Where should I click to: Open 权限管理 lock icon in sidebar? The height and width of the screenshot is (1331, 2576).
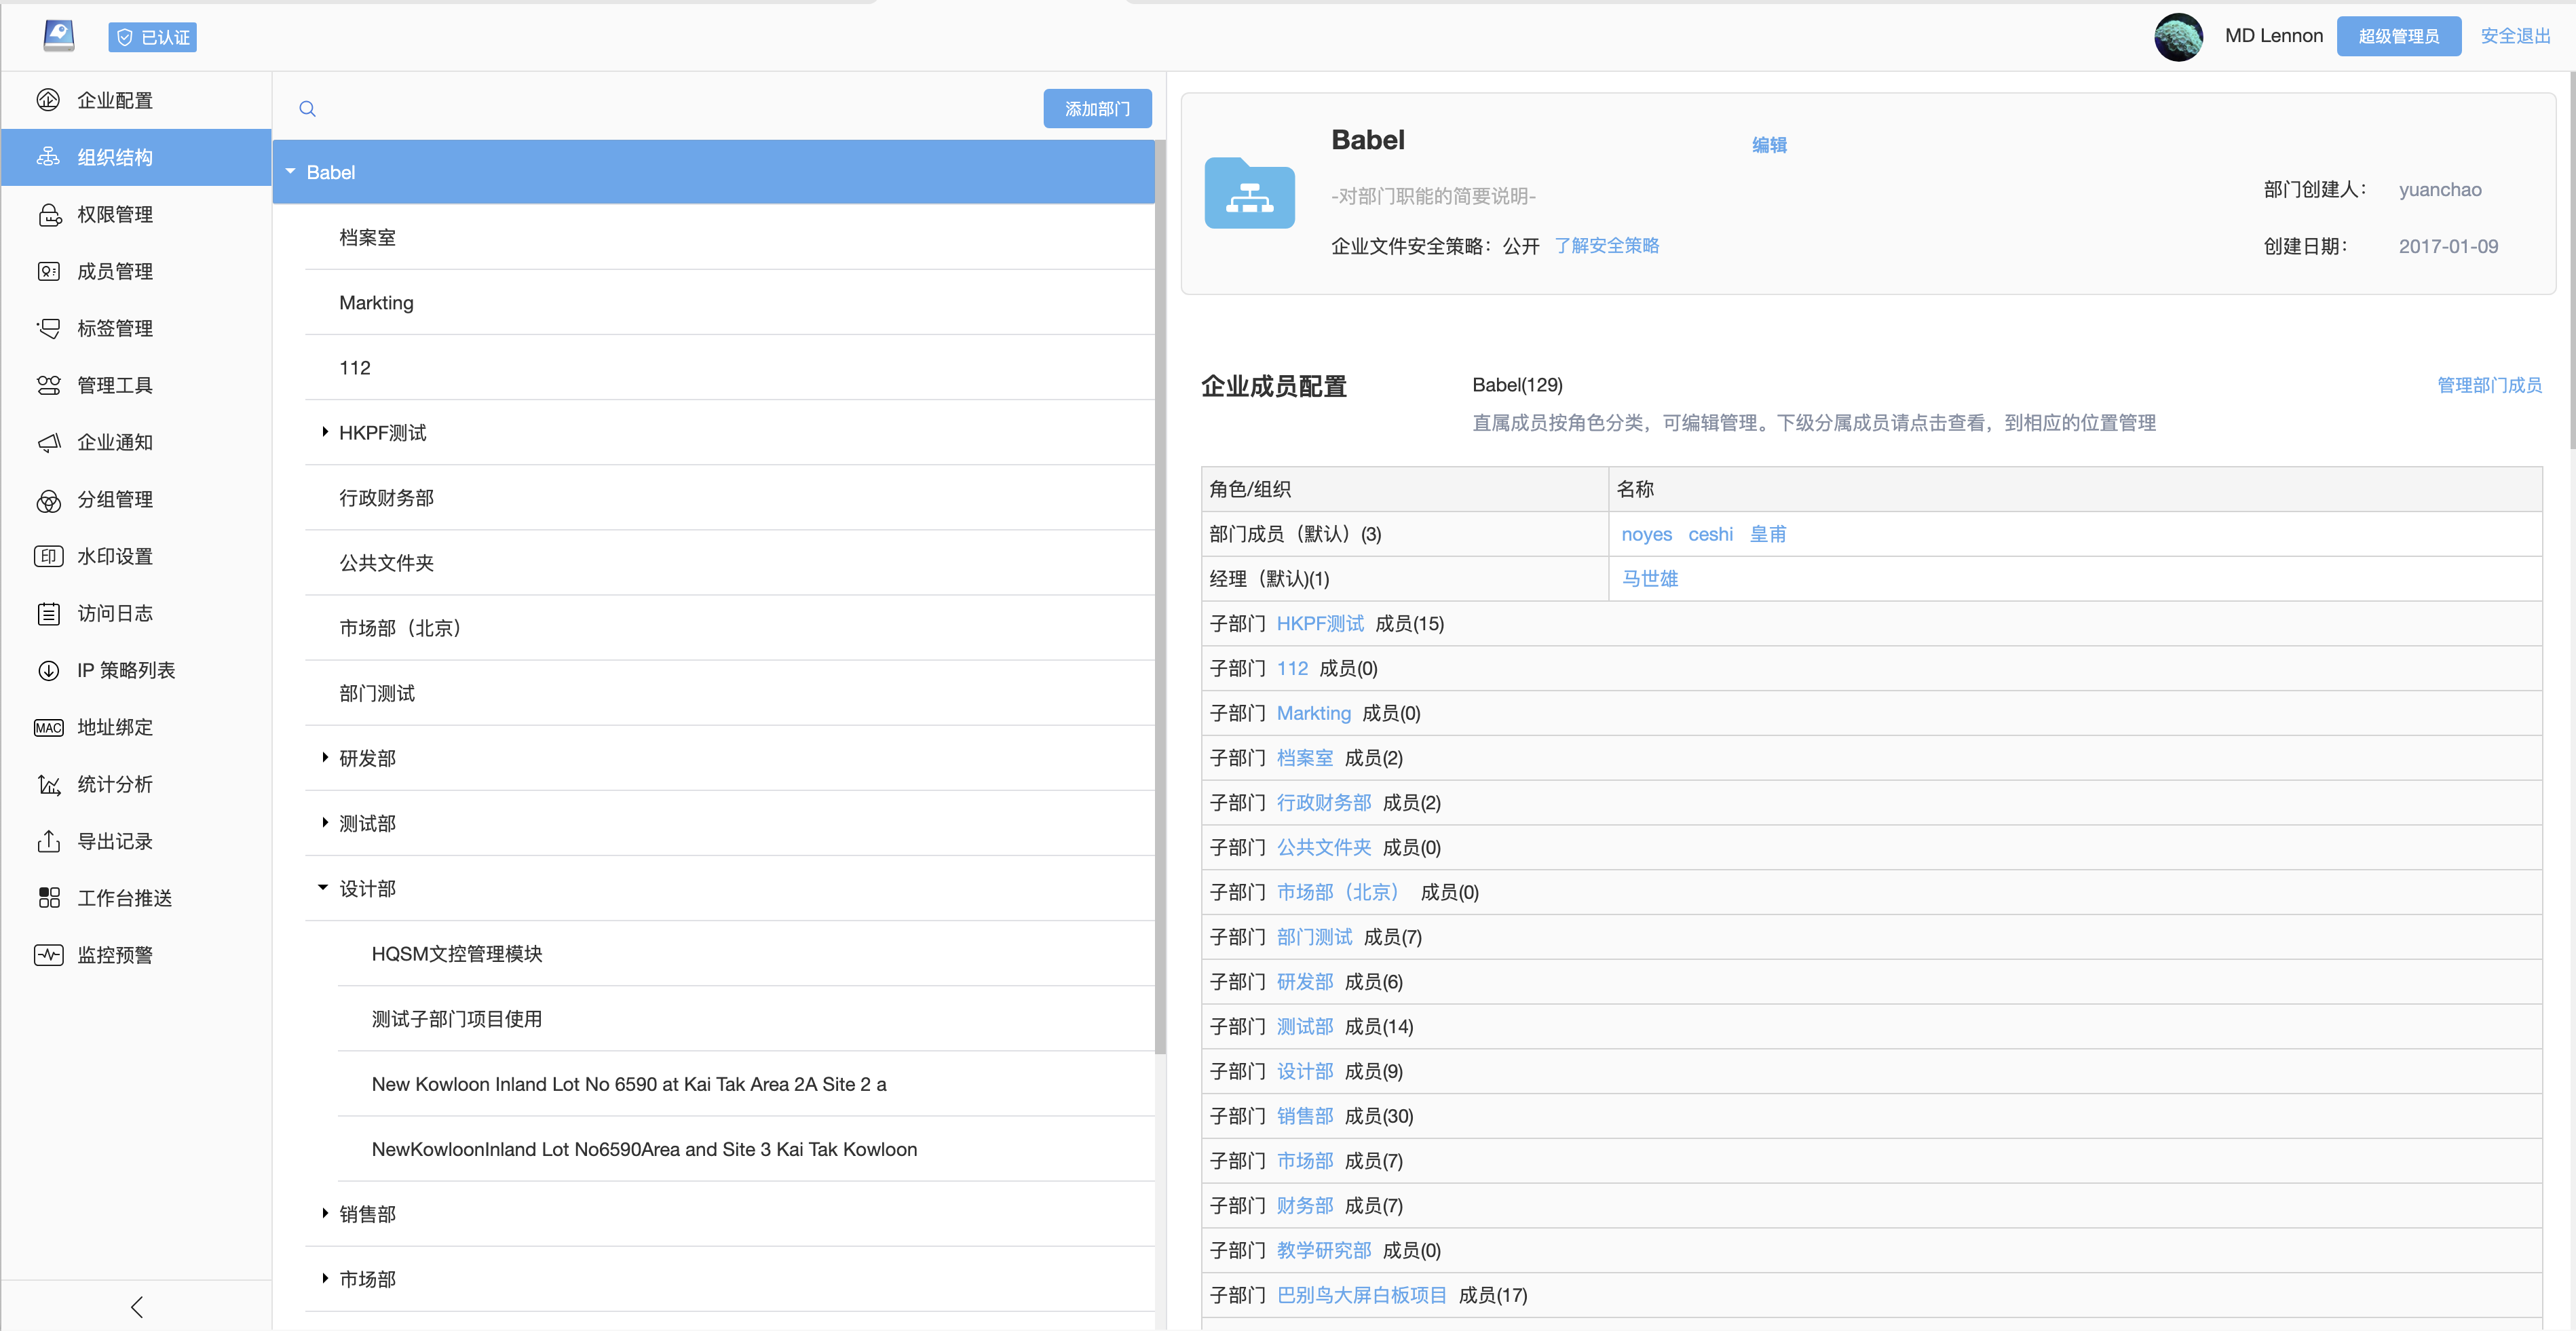coord(49,214)
